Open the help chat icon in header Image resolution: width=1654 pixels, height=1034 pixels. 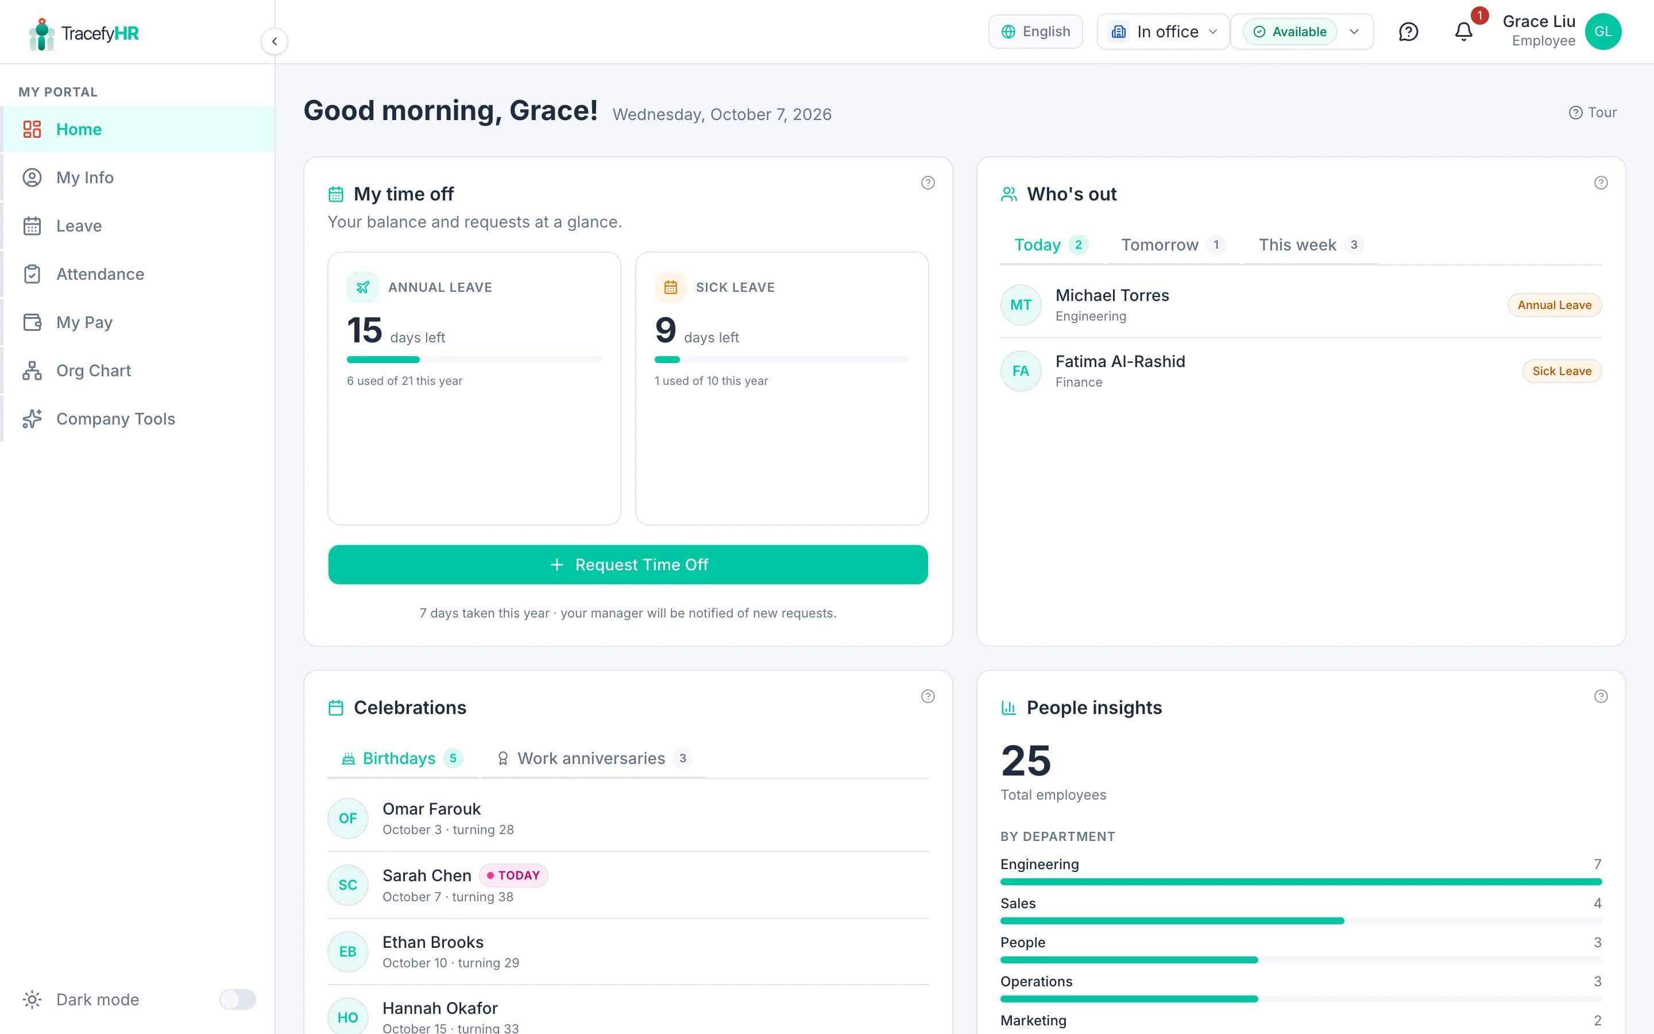coord(1408,32)
